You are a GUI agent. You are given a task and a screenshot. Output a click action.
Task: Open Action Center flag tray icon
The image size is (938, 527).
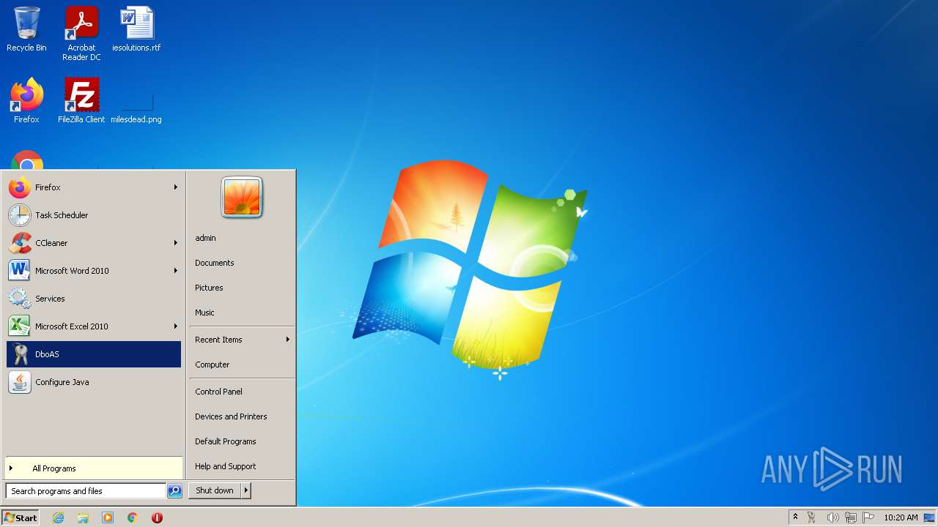pos(868,517)
